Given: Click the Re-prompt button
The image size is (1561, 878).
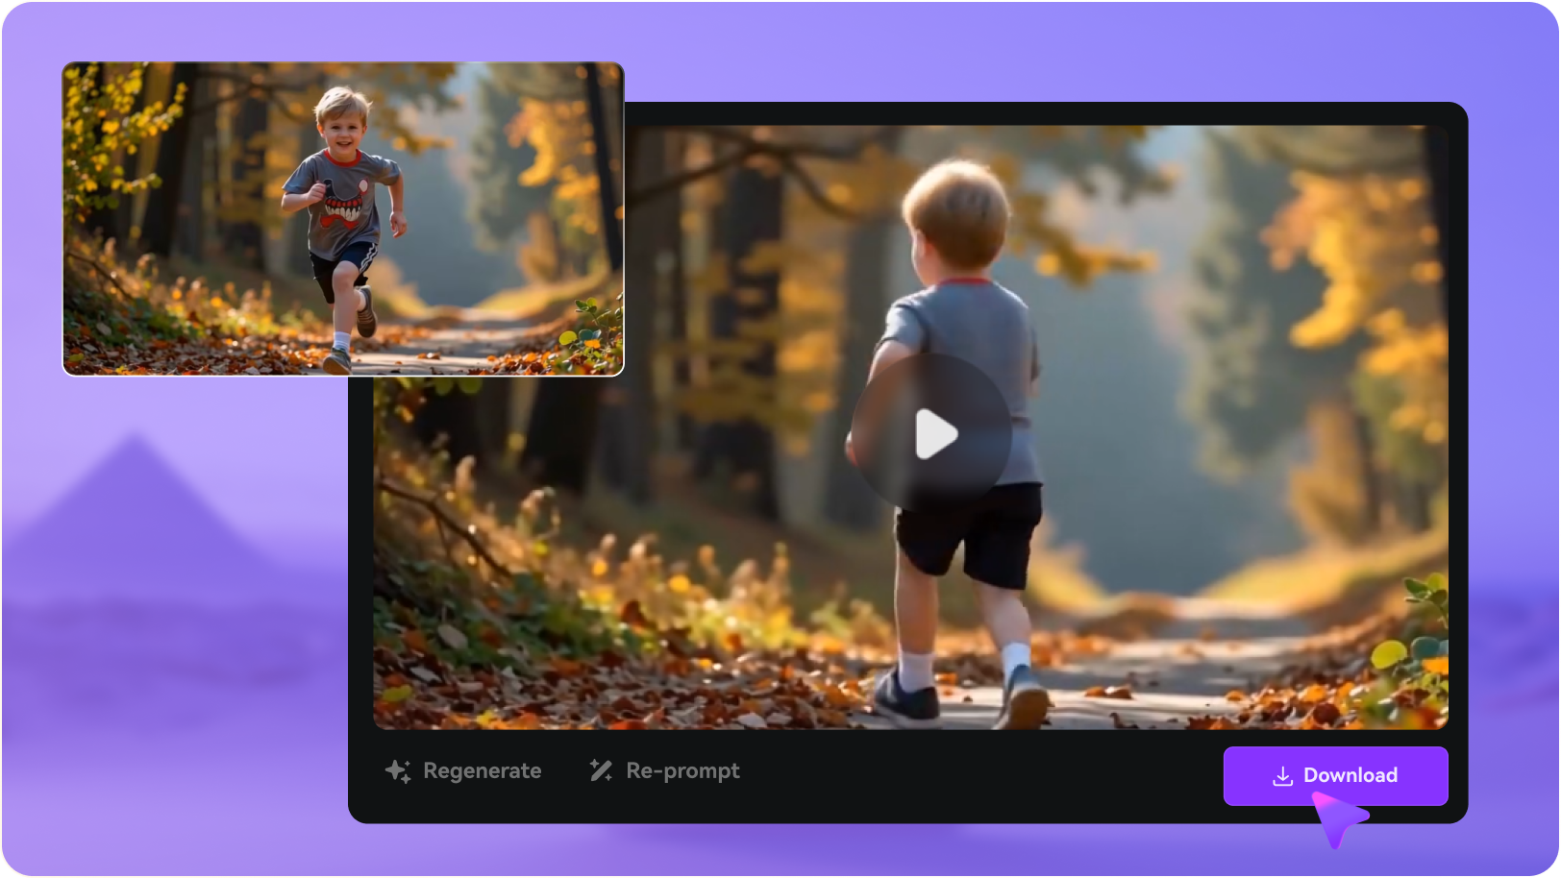Looking at the screenshot, I should tap(665, 771).
